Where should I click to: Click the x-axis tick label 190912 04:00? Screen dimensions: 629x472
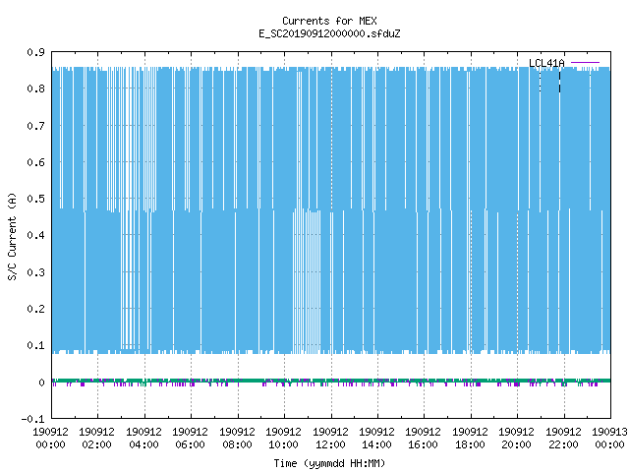point(143,438)
